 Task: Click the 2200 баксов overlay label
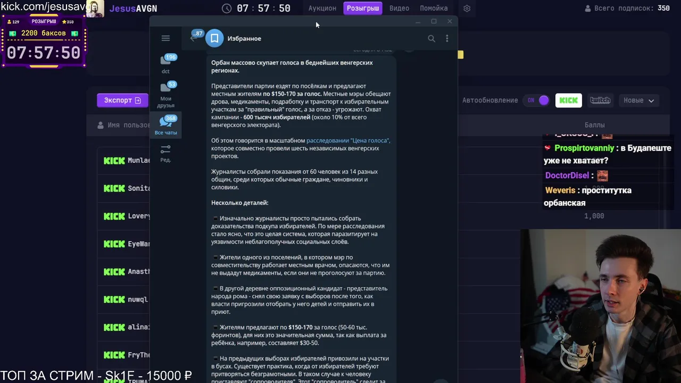pos(44,33)
